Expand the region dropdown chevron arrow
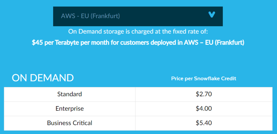Screen dimensions: 277x134 coord(212,15)
